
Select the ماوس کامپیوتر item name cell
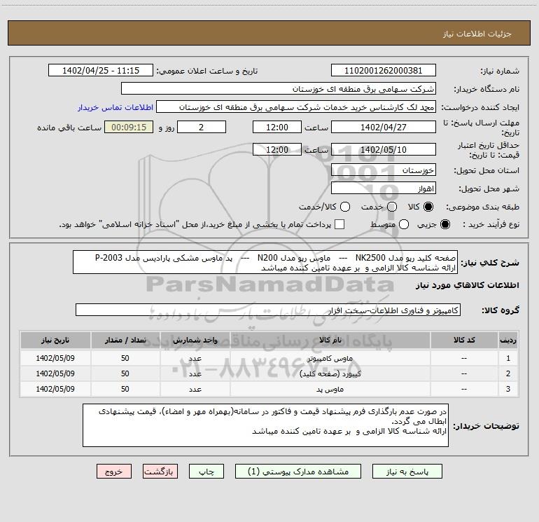coord(330,358)
